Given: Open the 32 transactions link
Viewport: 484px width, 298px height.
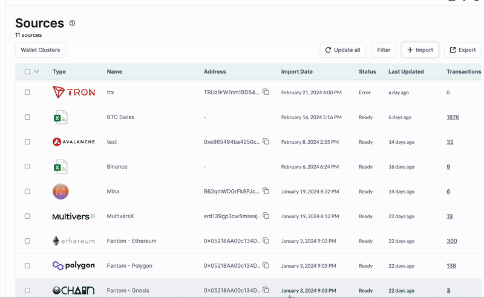Looking at the screenshot, I should [x=450, y=141].
